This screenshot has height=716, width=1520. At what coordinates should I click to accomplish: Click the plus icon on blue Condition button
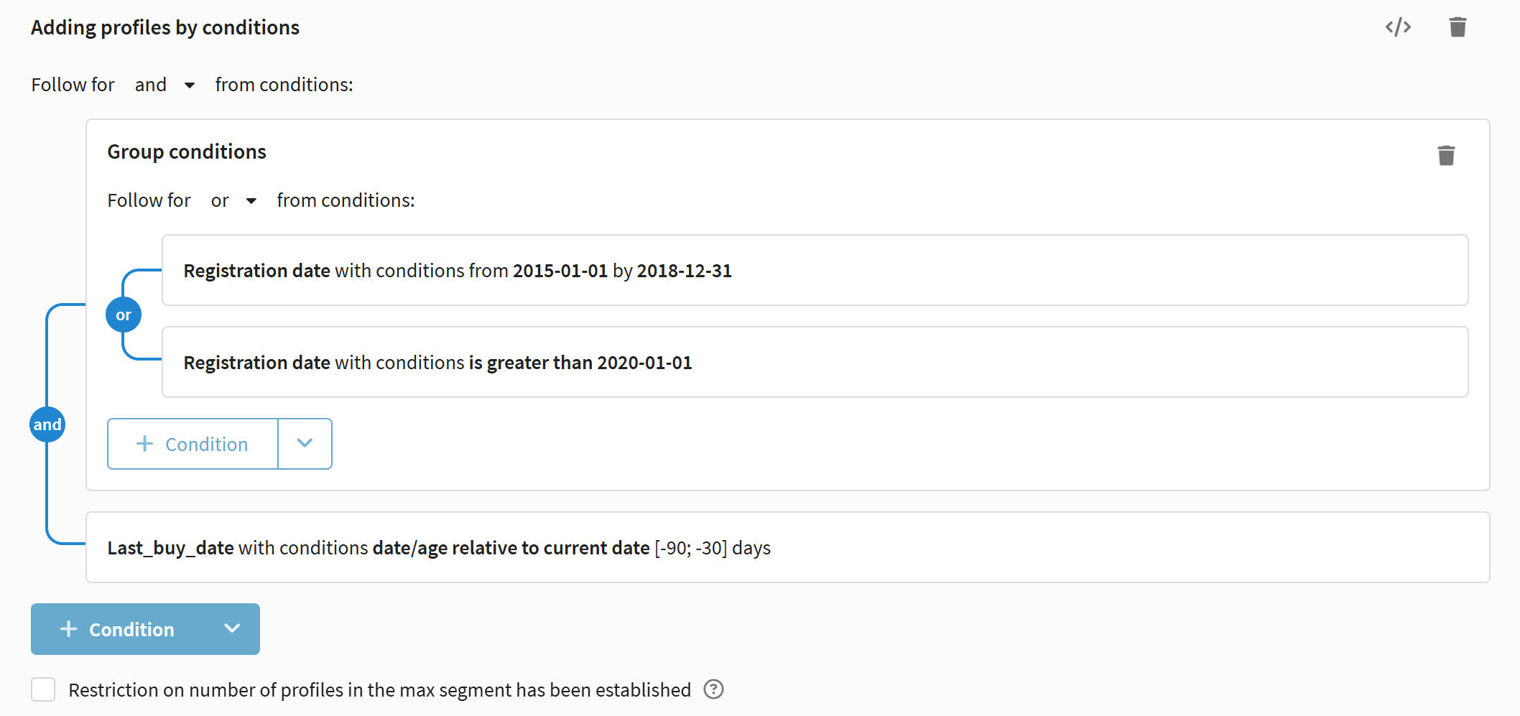(69, 629)
